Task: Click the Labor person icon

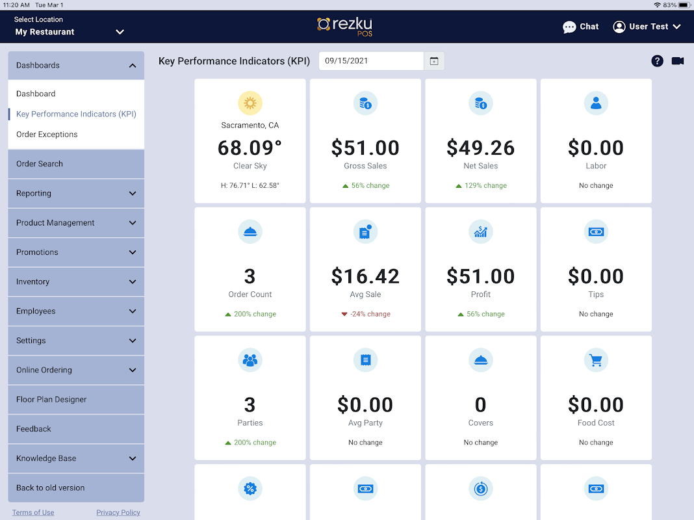Action: pyautogui.click(x=596, y=103)
